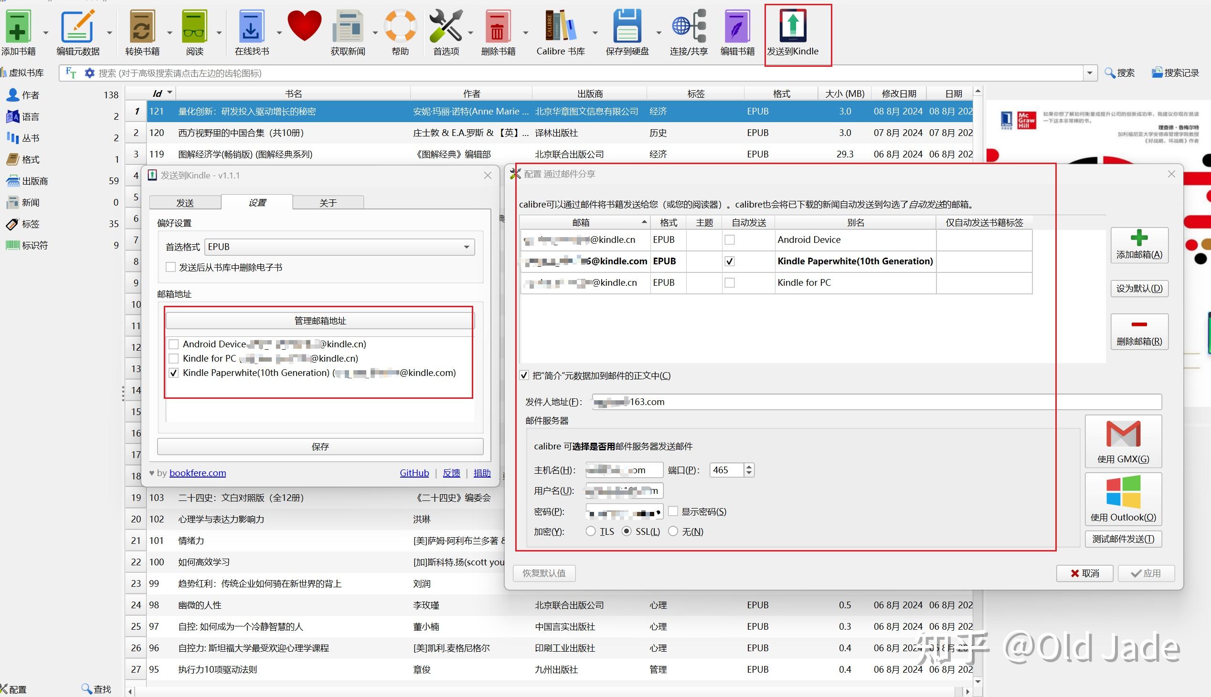Click Get books online (在线找书) icon

coord(251,26)
